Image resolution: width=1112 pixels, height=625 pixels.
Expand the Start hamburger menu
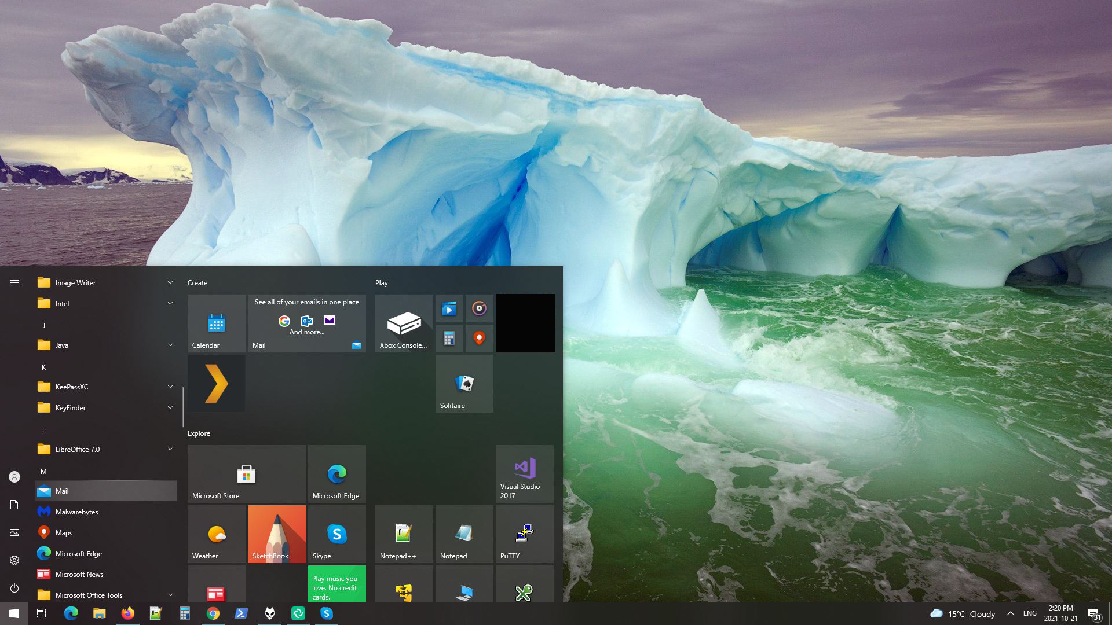pyautogui.click(x=14, y=282)
